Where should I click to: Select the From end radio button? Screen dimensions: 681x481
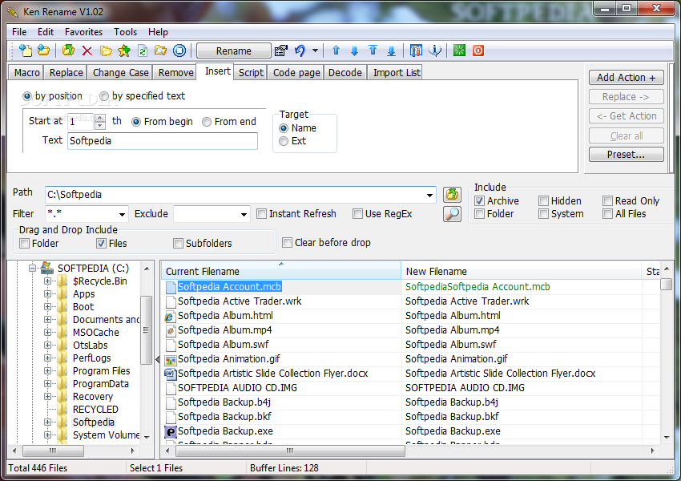point(207,122)
